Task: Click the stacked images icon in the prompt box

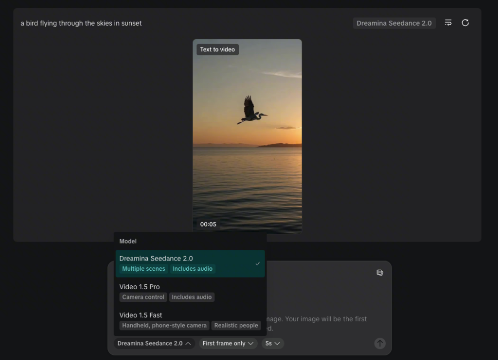Action: [x=380, y=273]
